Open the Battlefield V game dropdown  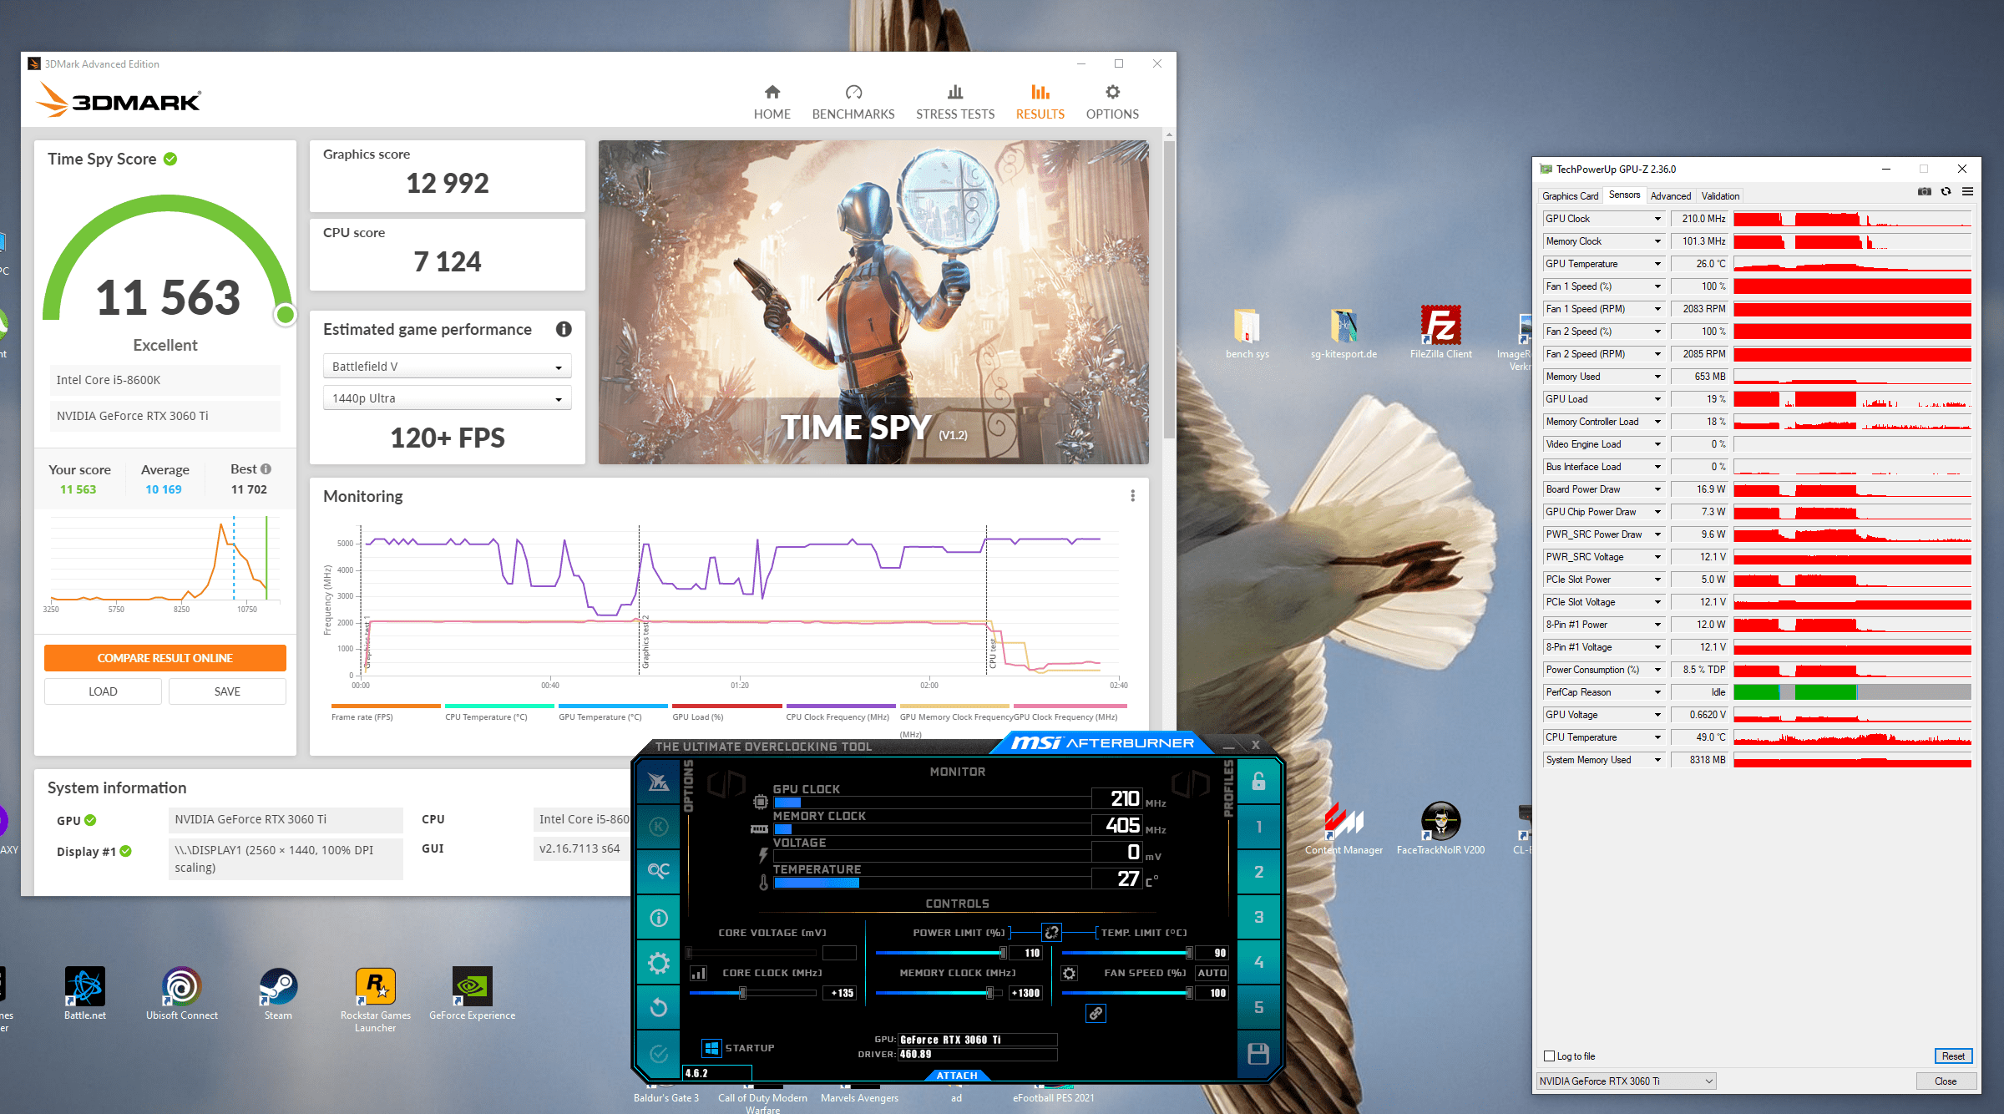click(447, 367)
